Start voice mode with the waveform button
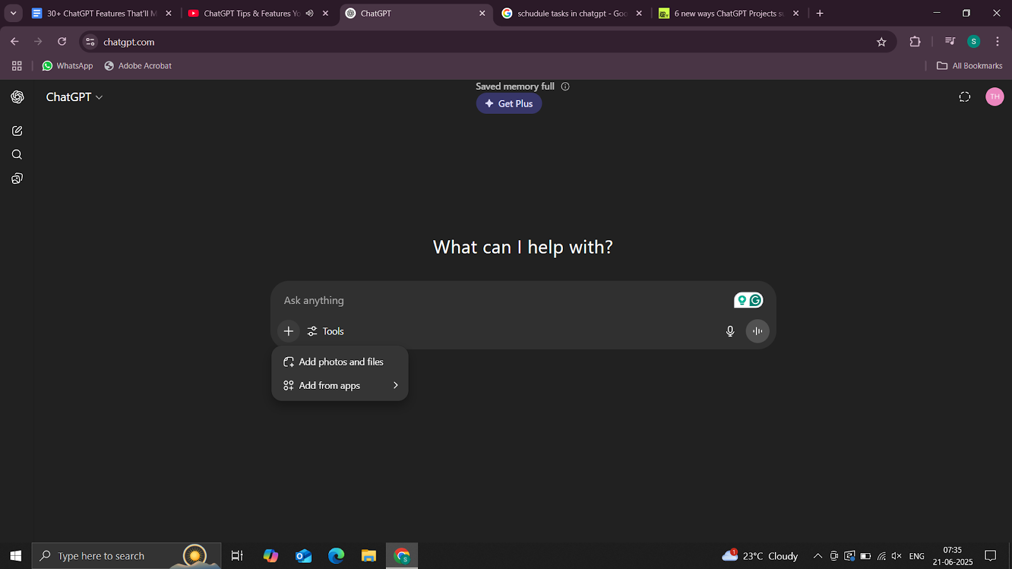Image resolution: width=1012 pixels, height=569 pixels. (x=758, y=331)
